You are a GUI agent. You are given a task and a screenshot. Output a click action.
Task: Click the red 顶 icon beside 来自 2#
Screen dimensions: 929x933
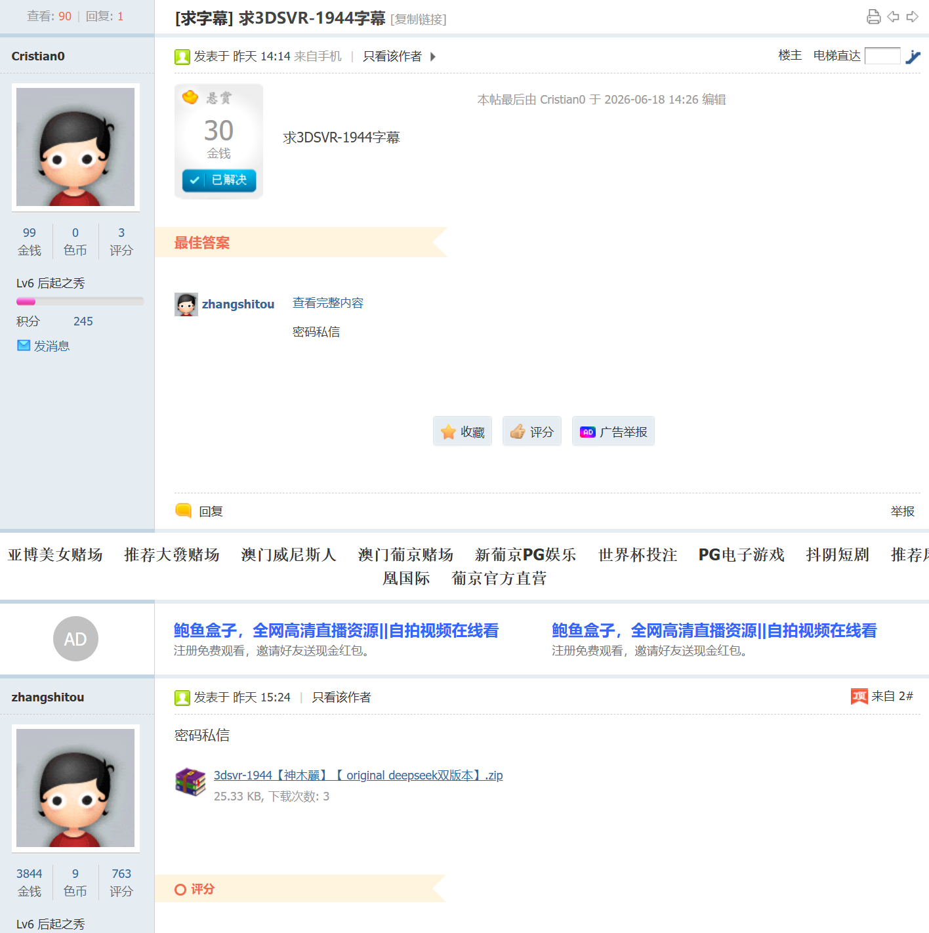click(859, 696)
